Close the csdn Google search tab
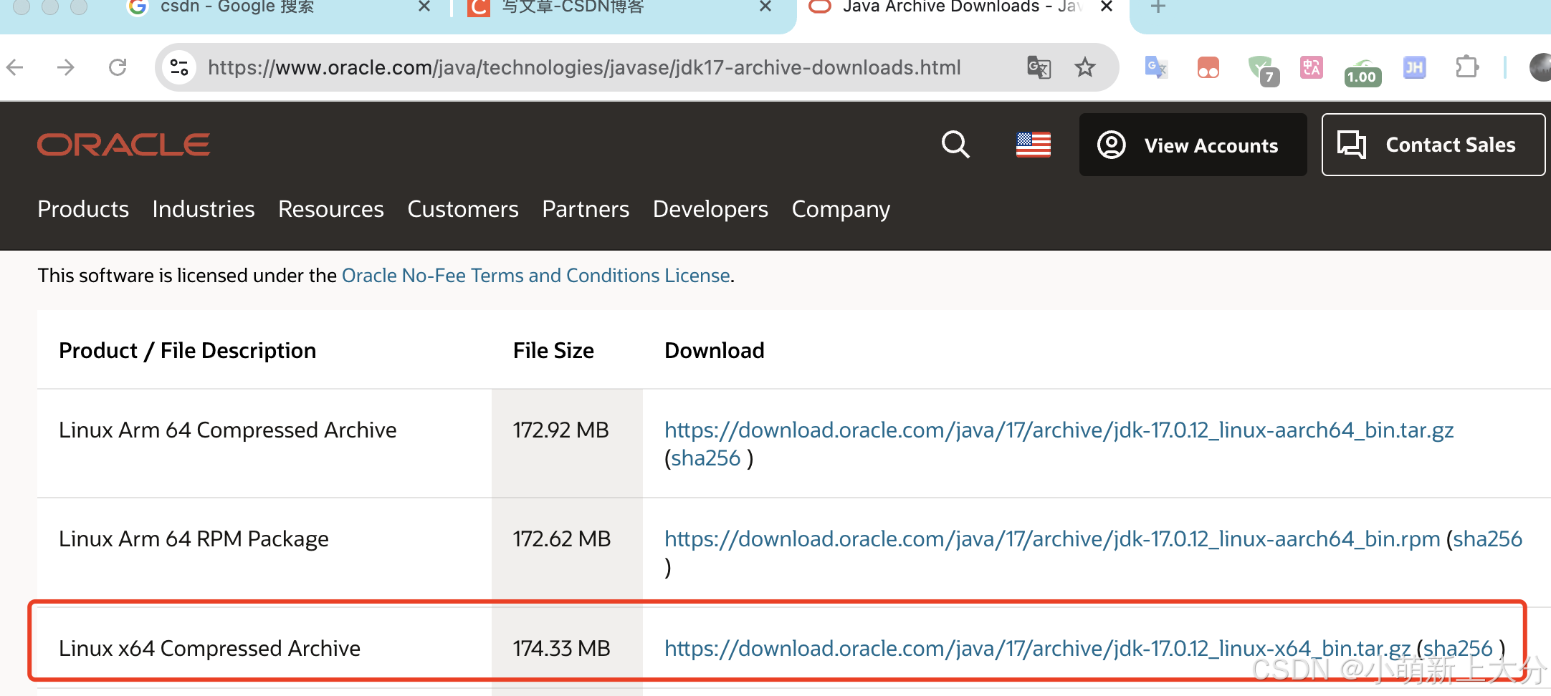Viewport: 1551px width, 696px height. [x=424, y=7]
